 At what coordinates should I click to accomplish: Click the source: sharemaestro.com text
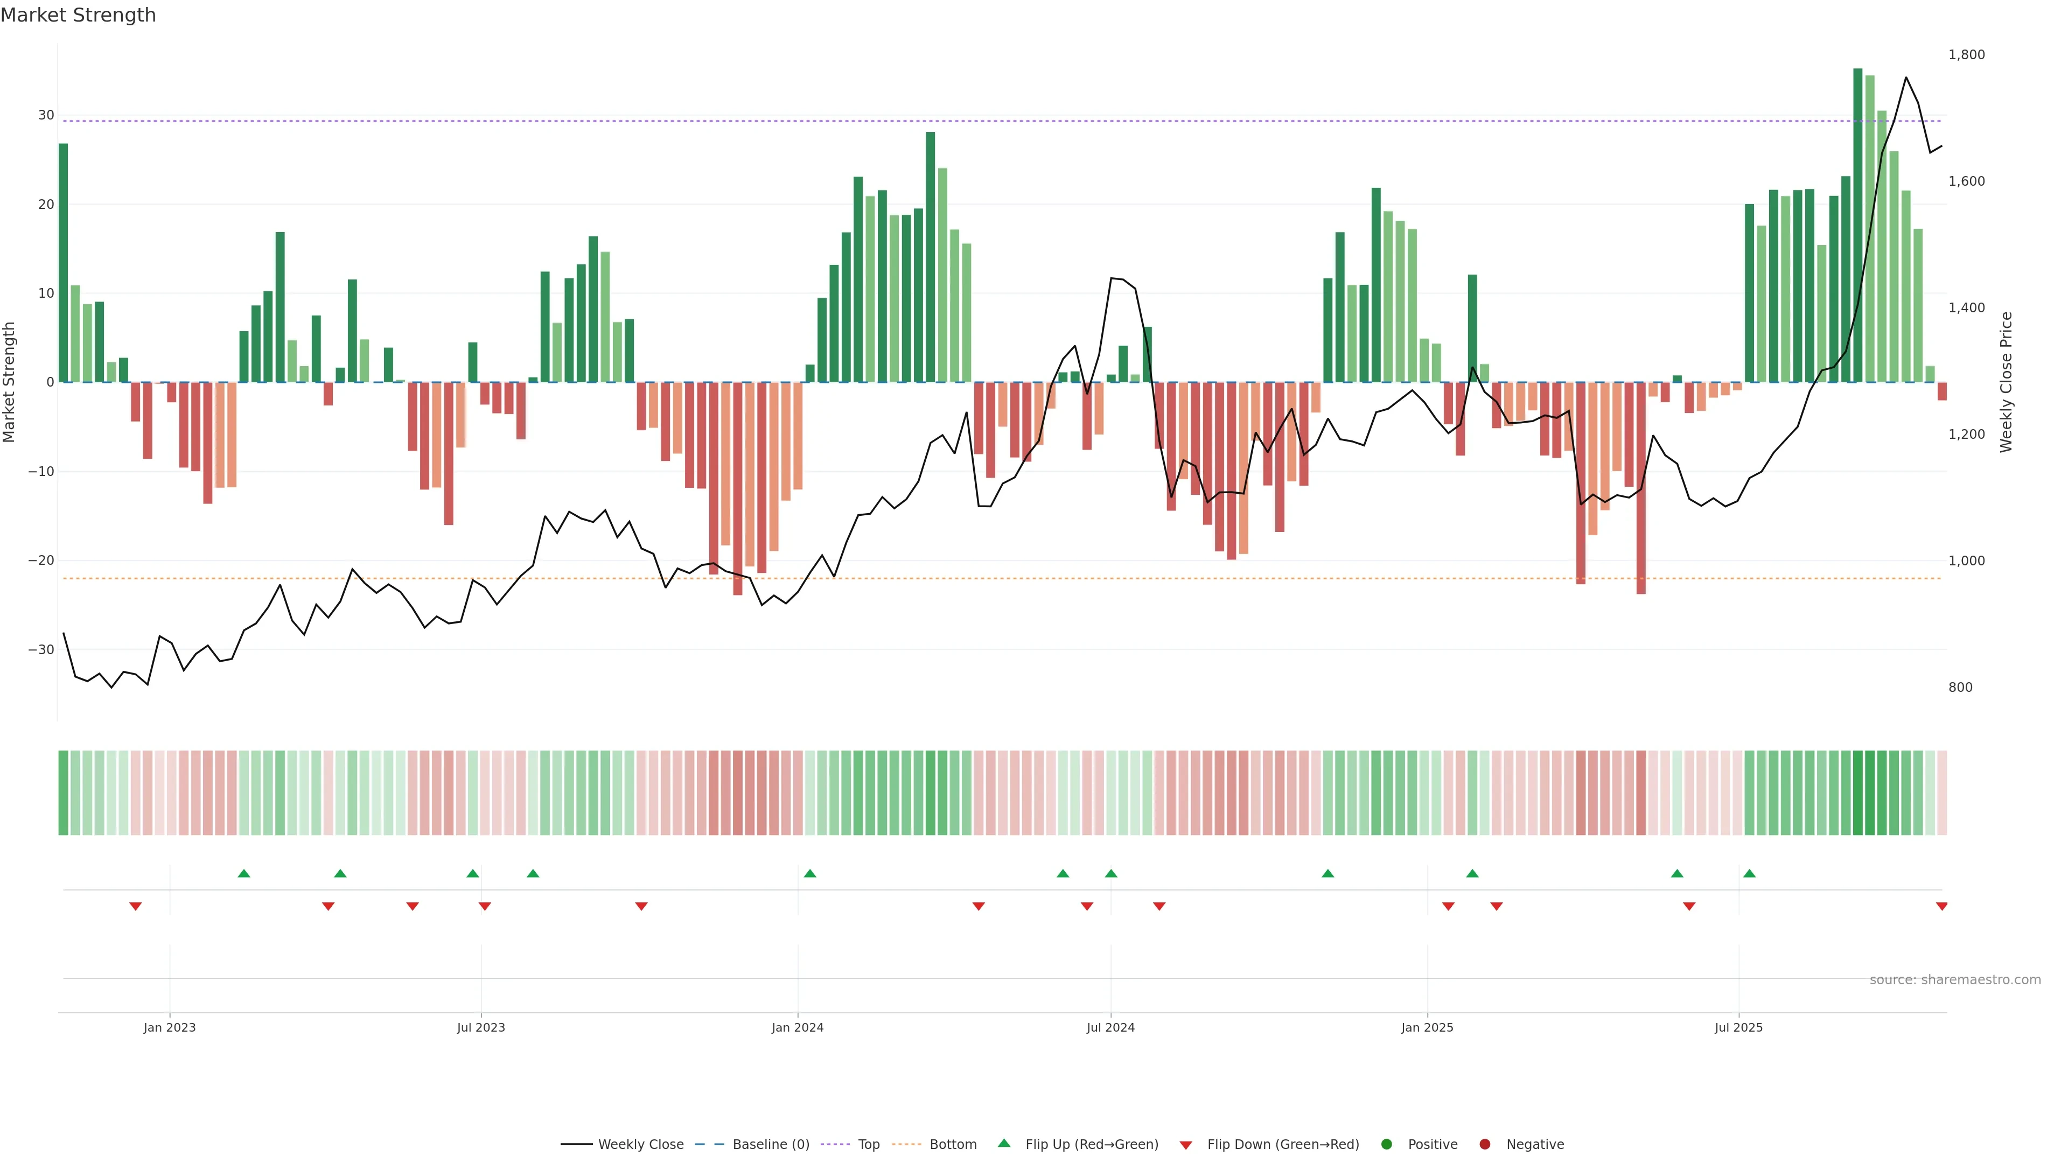click(x=1955, y=980)
